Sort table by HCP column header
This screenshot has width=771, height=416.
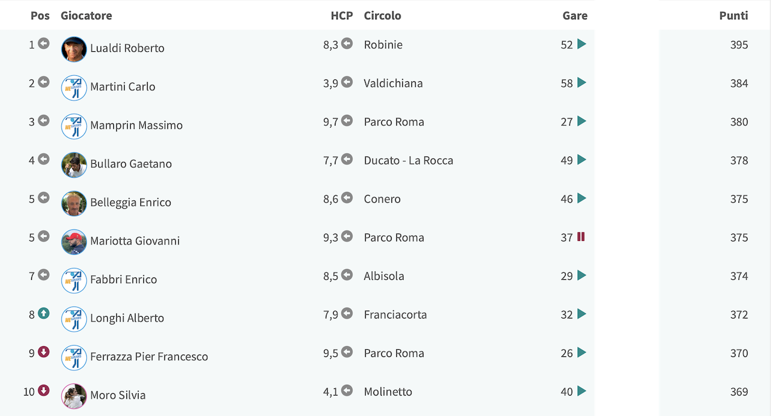point(342,16)
